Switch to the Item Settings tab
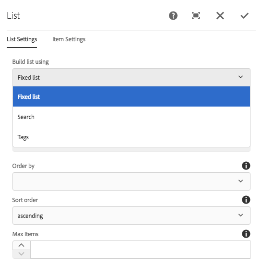Image resolution: width=262 pixels, height=264 pixels. point(69,39)
